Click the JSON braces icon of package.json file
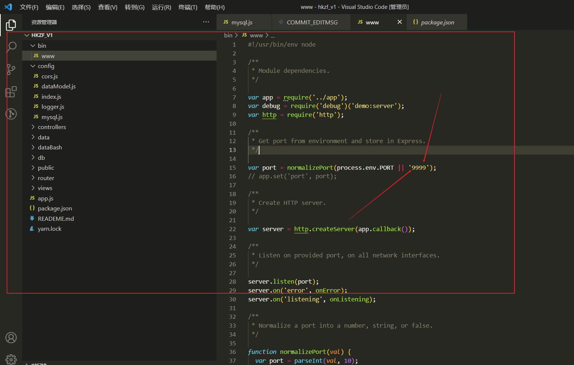 click(32, 208)
